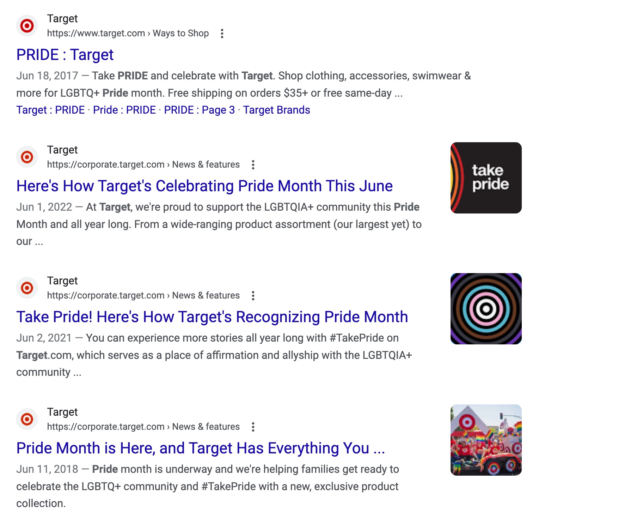Click the 'take pride' black thumbnail
Image resolution: width=624 pixels, height=518 pixels.
486,178
